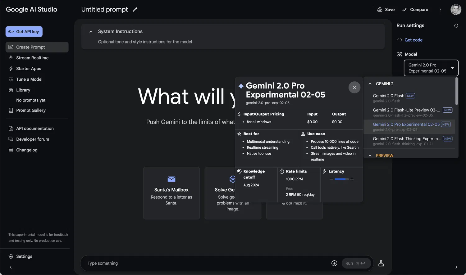Click the Aug 2024 knowledge cutoff value

(x=251, y=185)
